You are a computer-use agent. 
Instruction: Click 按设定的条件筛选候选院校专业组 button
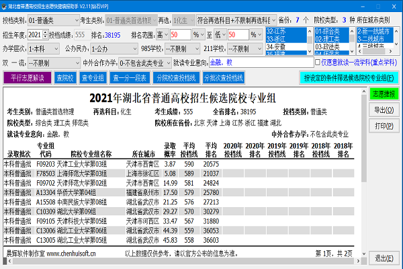(x=349, y=78)
